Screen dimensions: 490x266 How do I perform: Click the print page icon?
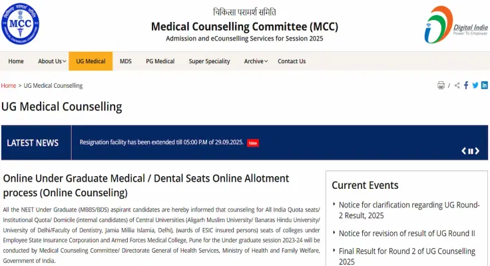(441, 85)
